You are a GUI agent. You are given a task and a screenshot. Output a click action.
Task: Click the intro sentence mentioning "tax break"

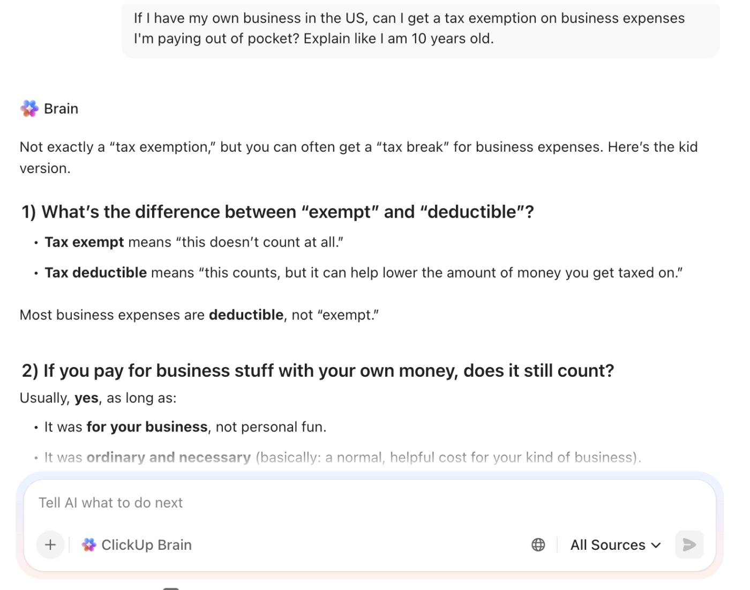[358, 147]
